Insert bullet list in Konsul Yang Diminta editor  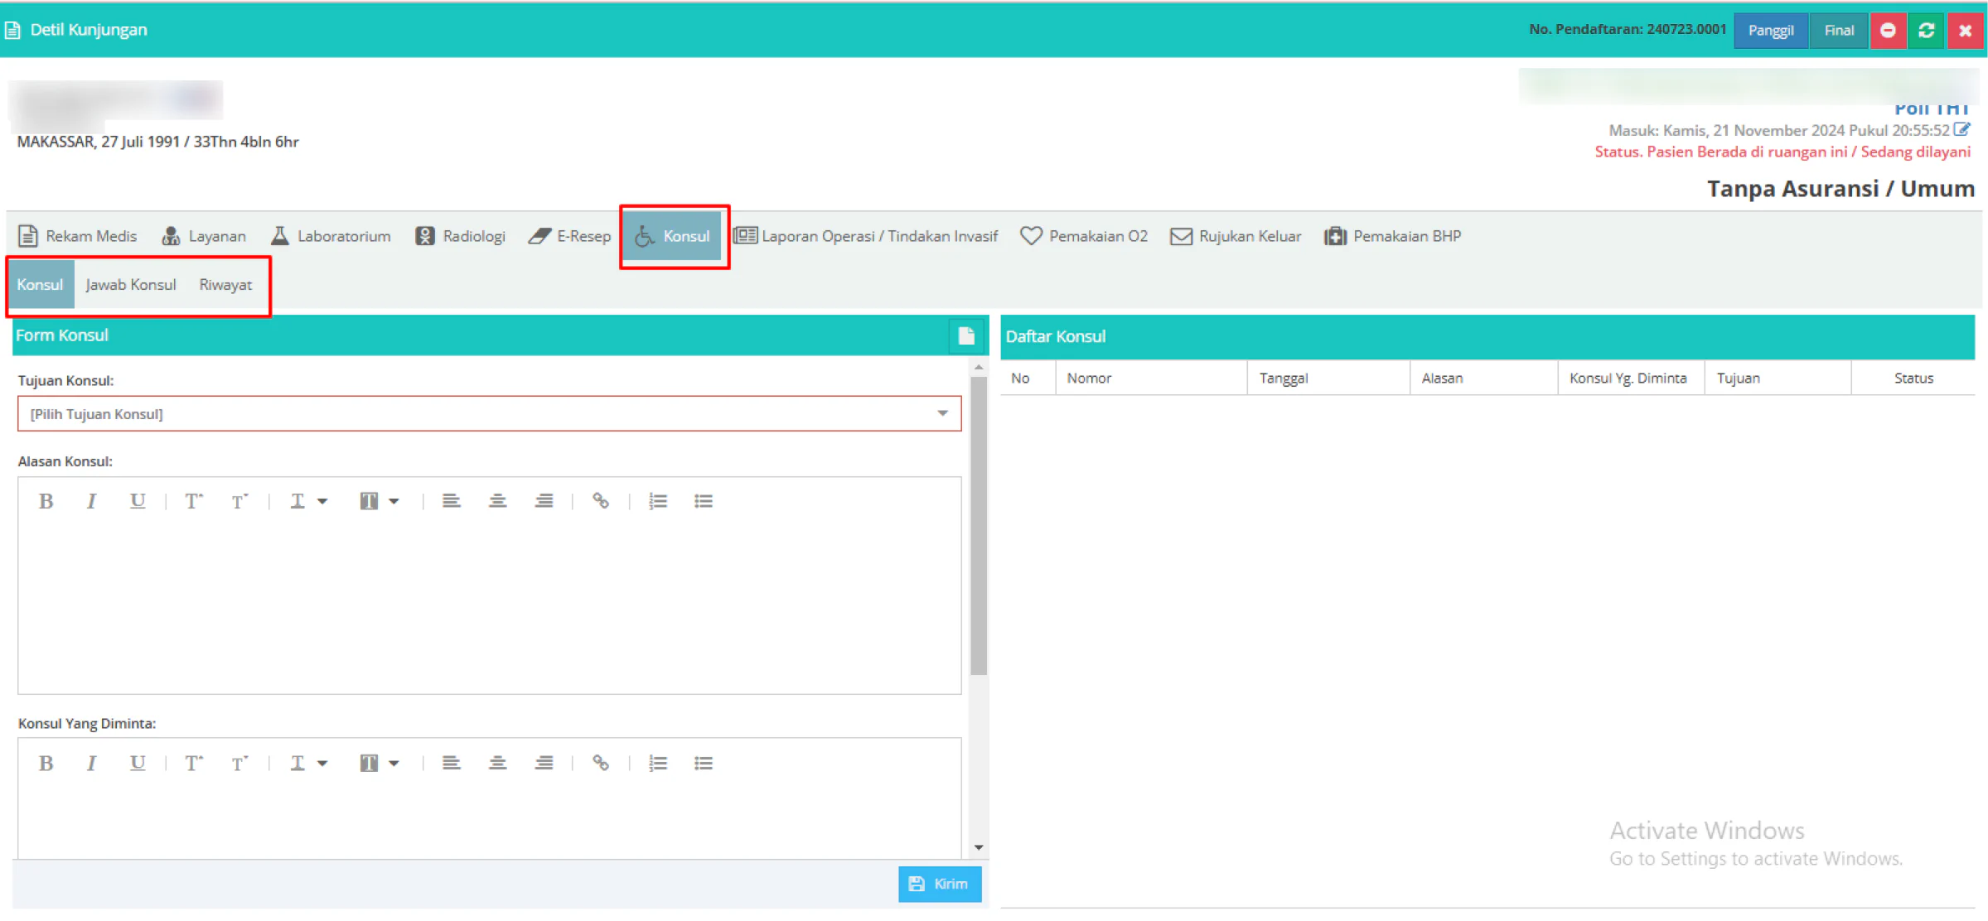(x=704, y=763)
